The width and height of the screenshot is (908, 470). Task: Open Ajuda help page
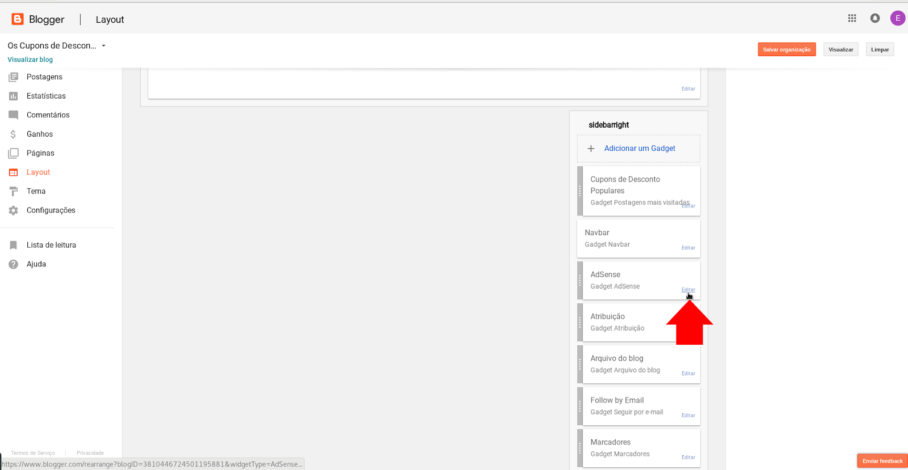click(x=36, y=264)
